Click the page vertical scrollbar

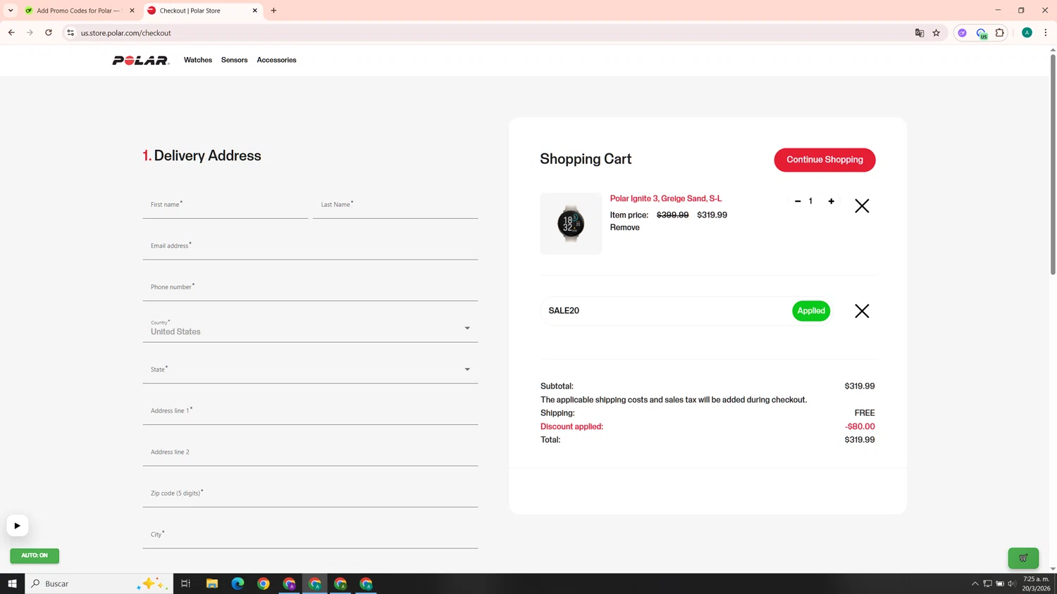point(1053,163)
